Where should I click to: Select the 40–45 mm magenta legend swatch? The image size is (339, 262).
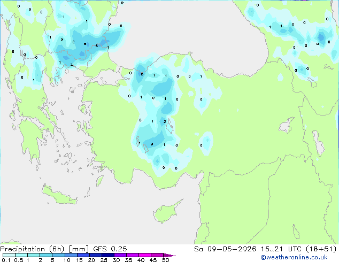[145, 255]
